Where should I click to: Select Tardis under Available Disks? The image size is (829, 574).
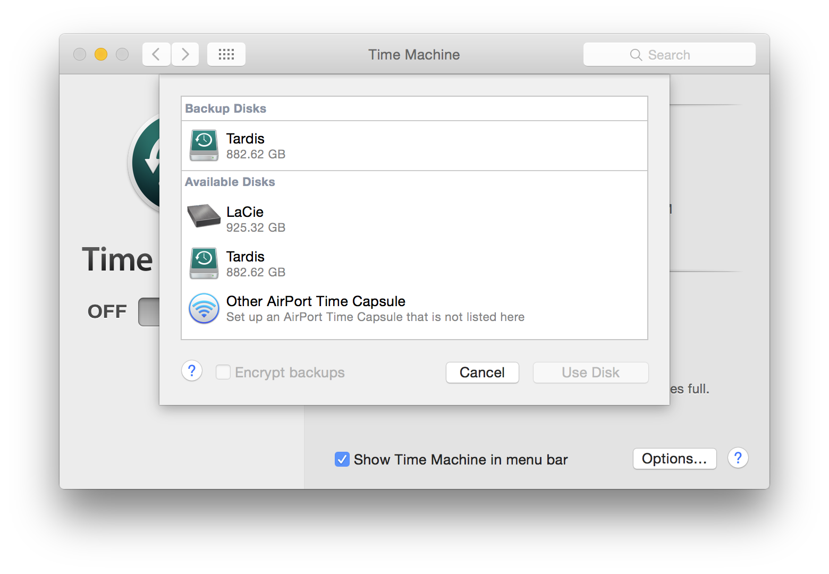pyautogui.click(x=414, y=264)
